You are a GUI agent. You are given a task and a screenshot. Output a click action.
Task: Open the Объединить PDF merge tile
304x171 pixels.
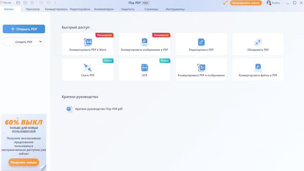coord(258,45)
